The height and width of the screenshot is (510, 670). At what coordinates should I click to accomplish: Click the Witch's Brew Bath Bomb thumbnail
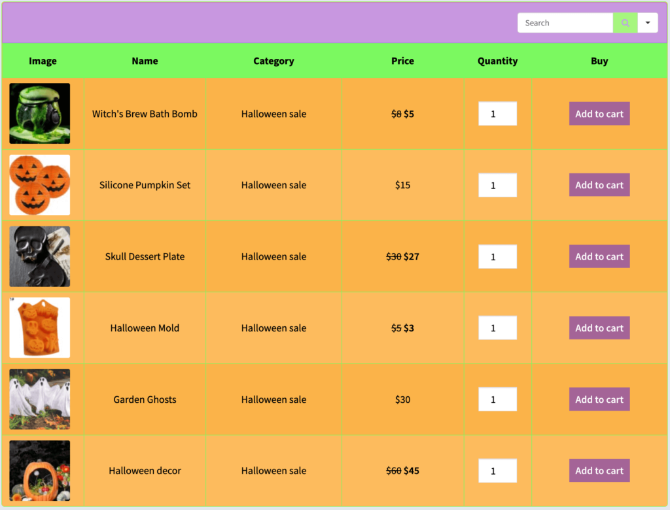tap(39, 113)
